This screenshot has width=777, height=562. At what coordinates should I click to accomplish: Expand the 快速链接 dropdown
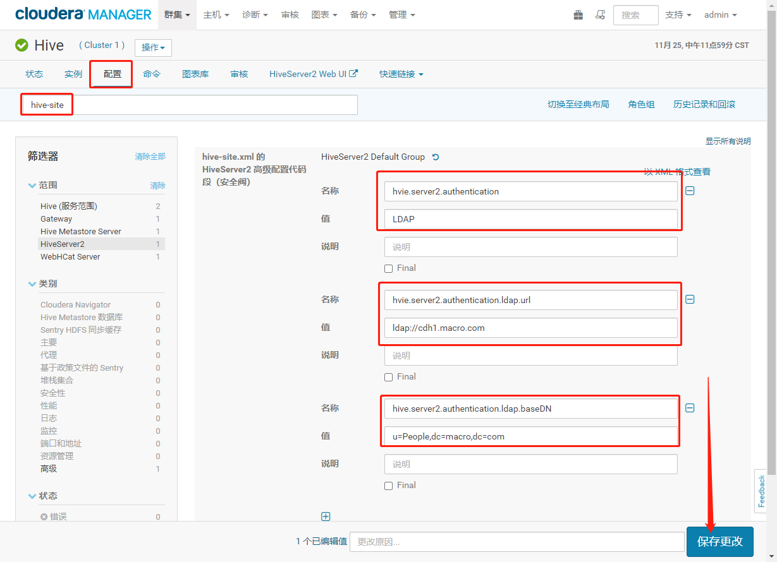pos(401,74)
